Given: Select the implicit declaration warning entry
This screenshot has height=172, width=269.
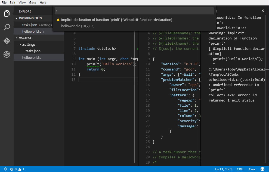Looking at the screenshot, I should (134, 23).
